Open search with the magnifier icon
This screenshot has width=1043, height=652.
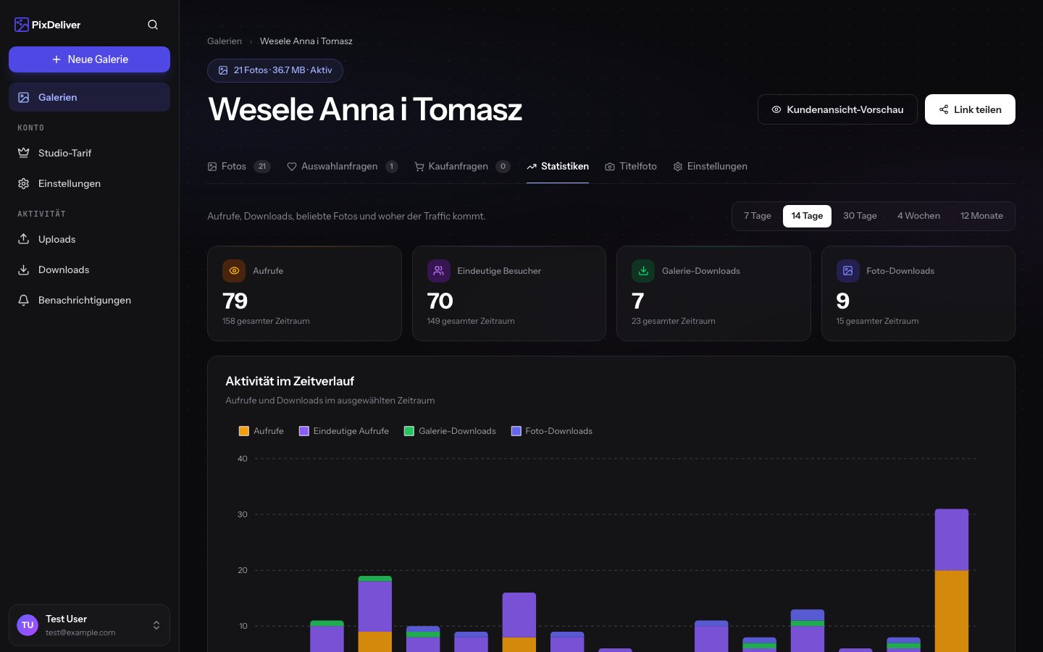click(153, 25)
